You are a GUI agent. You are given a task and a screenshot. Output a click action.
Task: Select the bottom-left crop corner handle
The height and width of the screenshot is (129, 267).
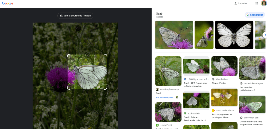(68, 88)
